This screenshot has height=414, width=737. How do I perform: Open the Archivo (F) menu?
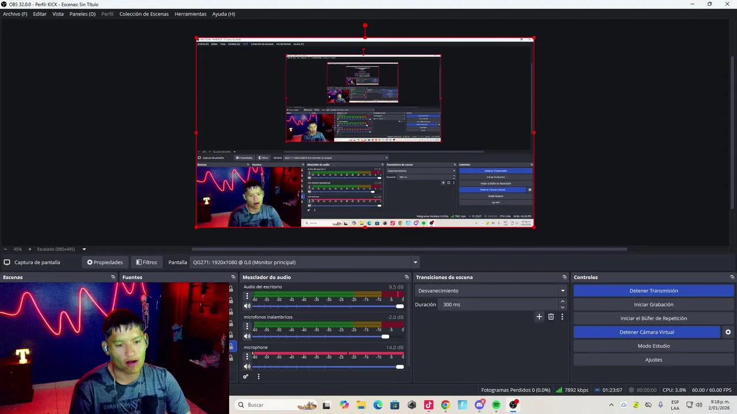coord(15,14)
